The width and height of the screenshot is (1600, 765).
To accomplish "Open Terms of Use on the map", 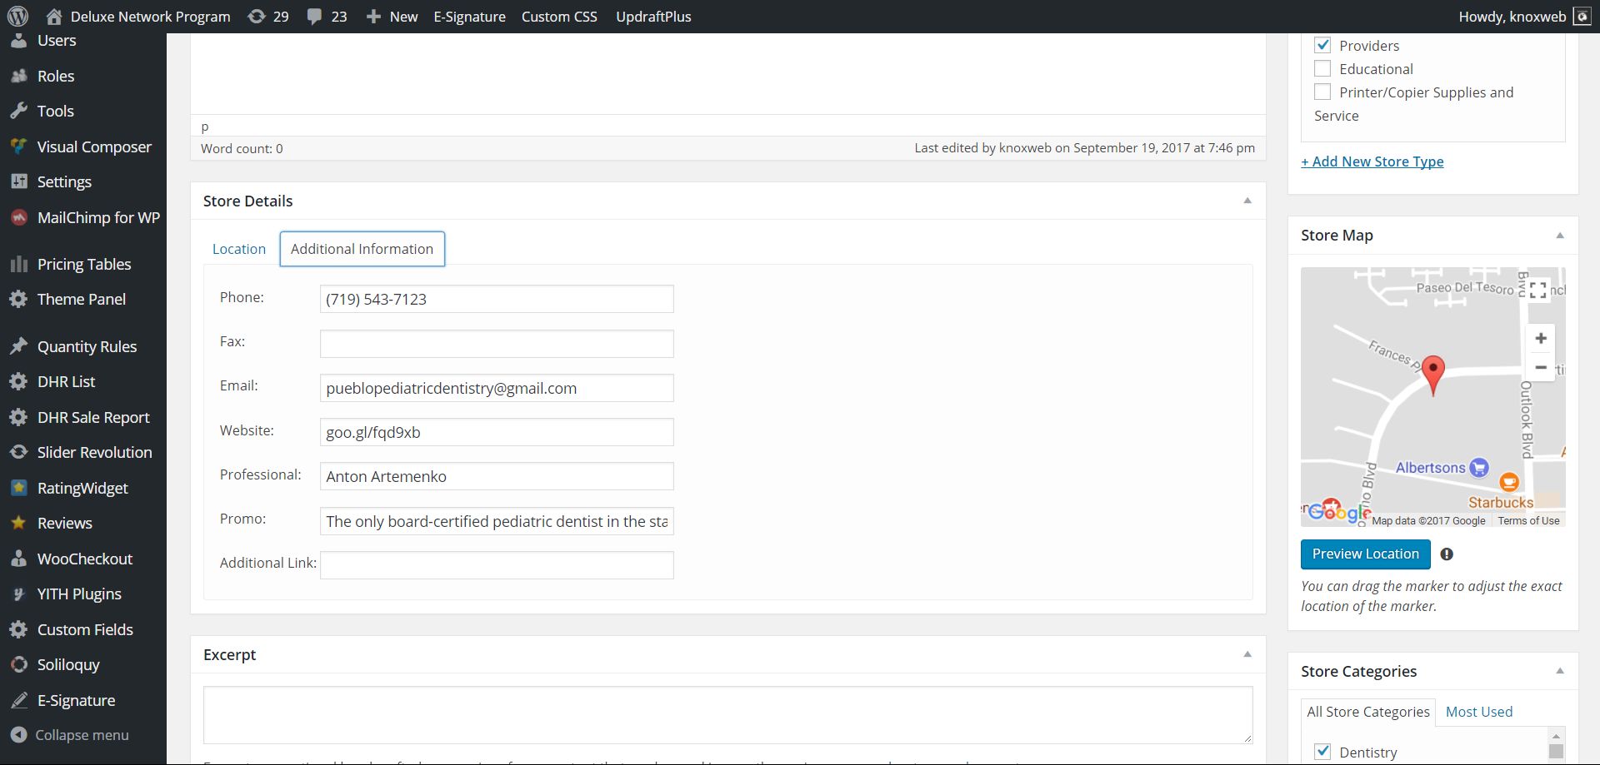I will point(1528,521).
